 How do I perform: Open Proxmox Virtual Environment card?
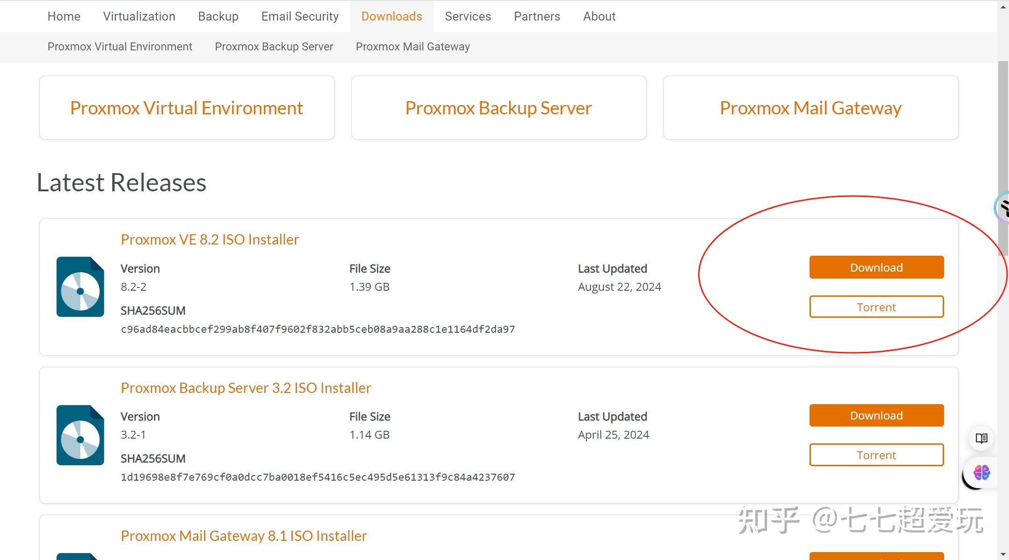tap(186, 108)
